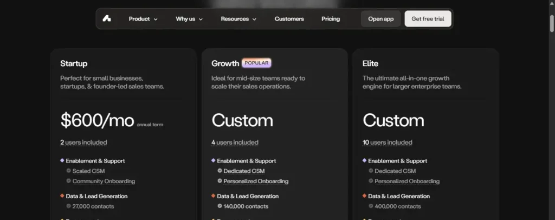Click check icon beside Elite Personalized Onboarding
The width and height of the screenshot is (555, 220).
[x=371, y=181]
